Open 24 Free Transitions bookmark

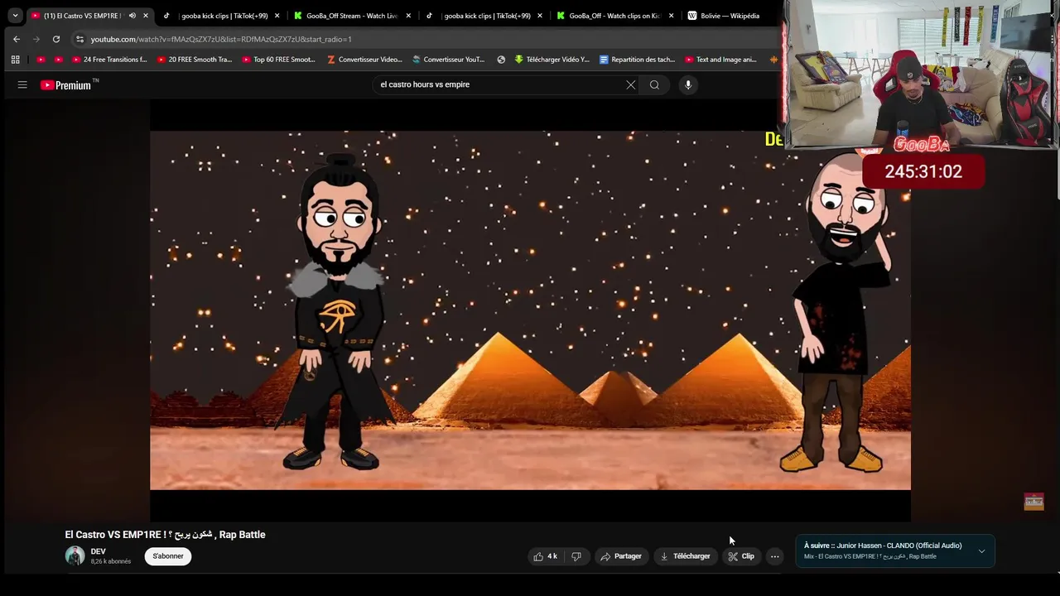click(x=109, y=60)
